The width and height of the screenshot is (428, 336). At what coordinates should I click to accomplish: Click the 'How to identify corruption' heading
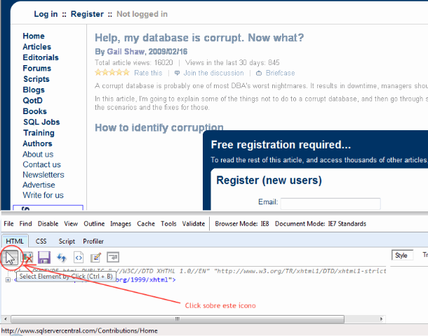(159, 127)
